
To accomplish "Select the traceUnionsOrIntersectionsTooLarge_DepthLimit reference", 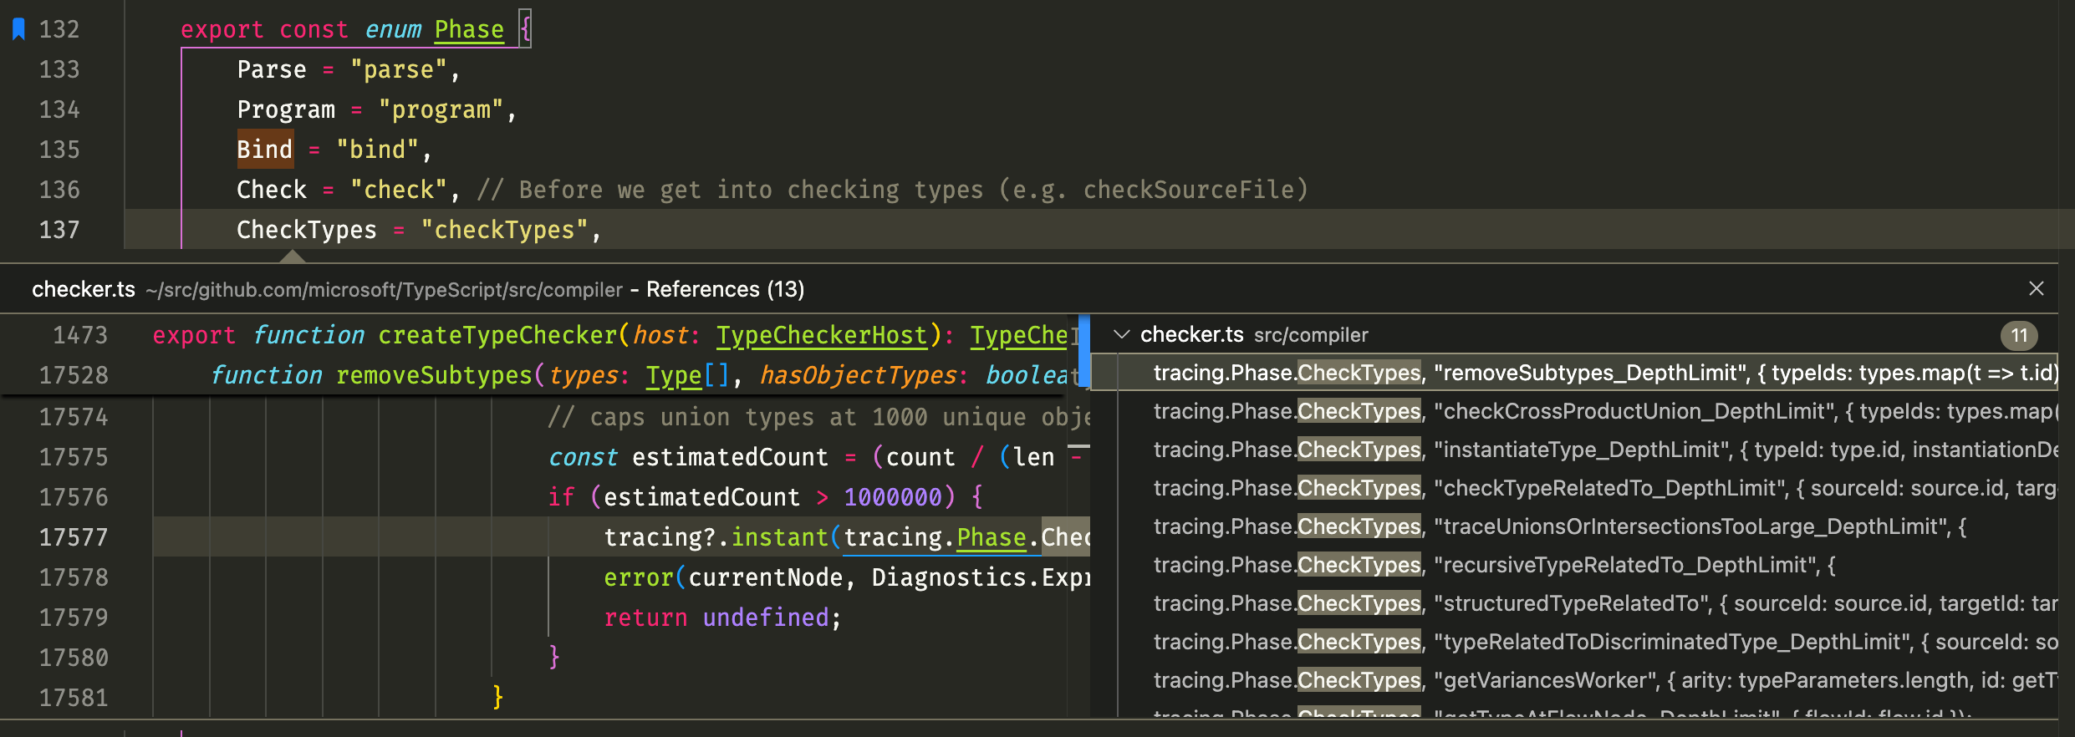I will 1588,526.
